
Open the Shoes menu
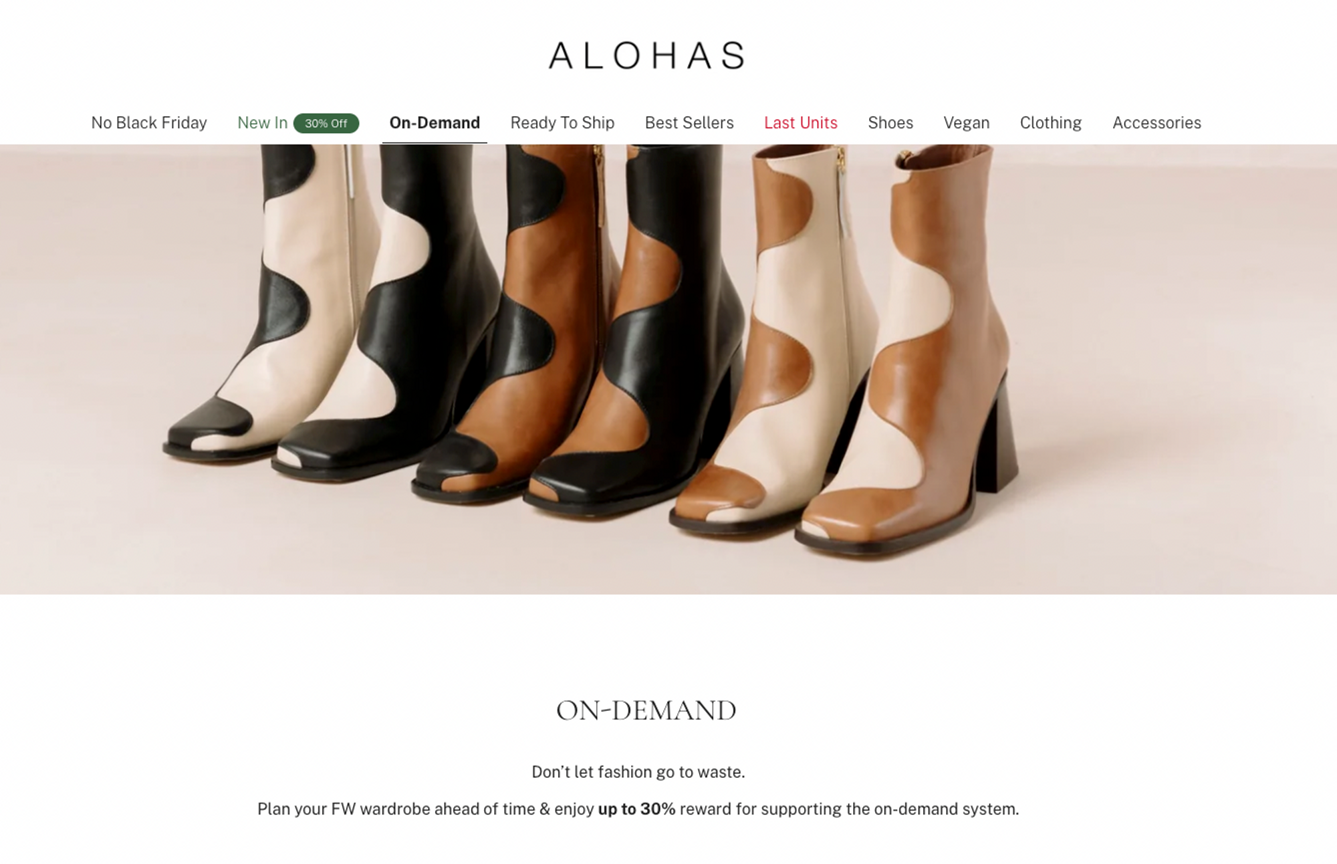pos(890,123)
